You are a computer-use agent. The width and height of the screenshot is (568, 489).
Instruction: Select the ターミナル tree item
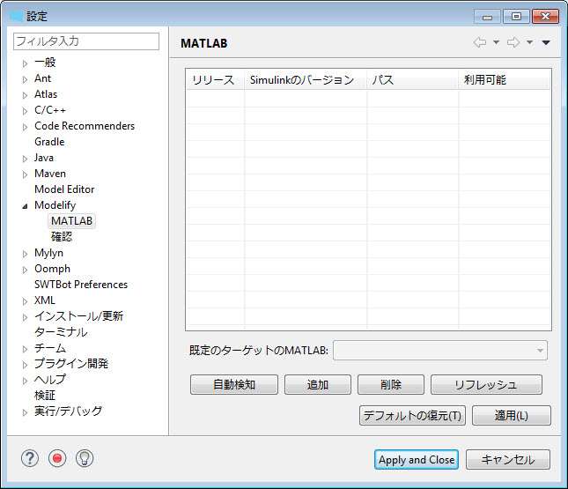tap(61, 332)
